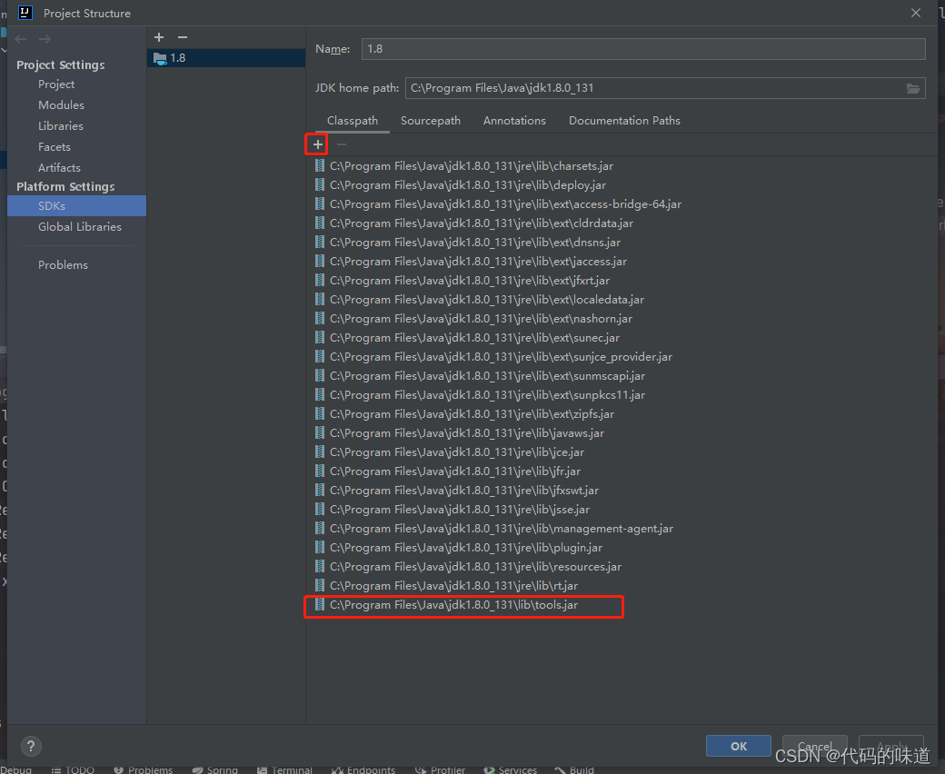Switch to the Documentation Paths tab

624,120
